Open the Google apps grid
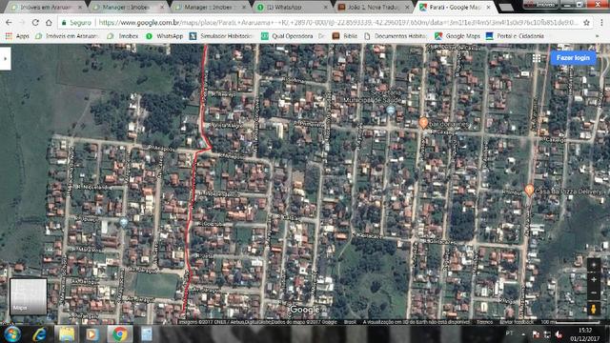The width and height of the screenshot is (610, 343). 537,58
